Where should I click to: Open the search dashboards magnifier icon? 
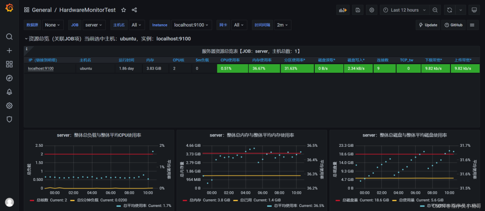tap(9, 37)
